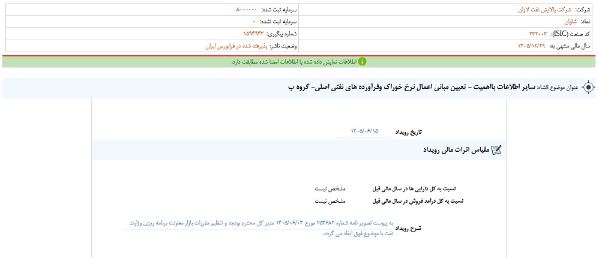Screen dimensions: 599x258
Task: Click the event date field ۱۴۰۵/۰۶/۱۵
Action: pyautogui.click(x=365, y=131)
